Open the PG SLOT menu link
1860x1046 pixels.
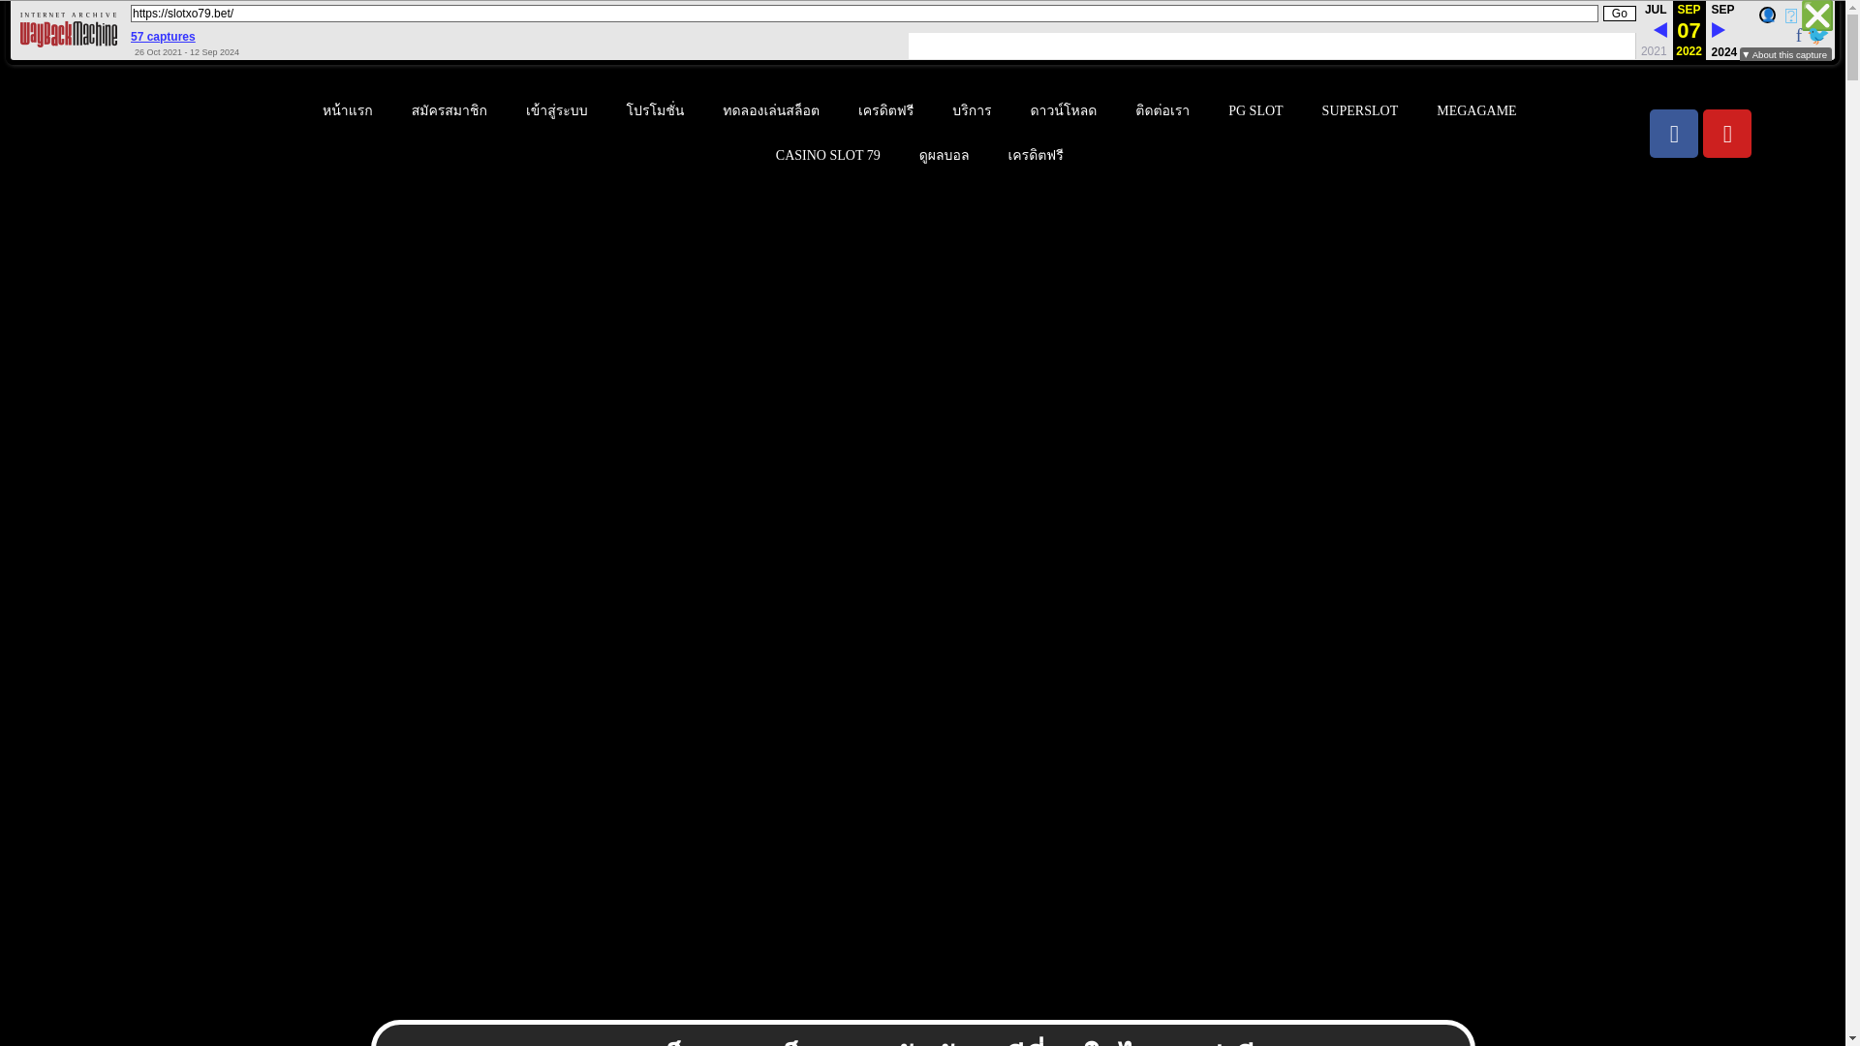point(1255,111)
